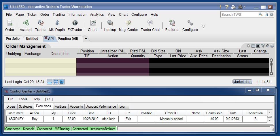Click Order Management scroll up arrow
This screenshot has height=136, width=280.
pyautogui.click(x=271, y=60)
